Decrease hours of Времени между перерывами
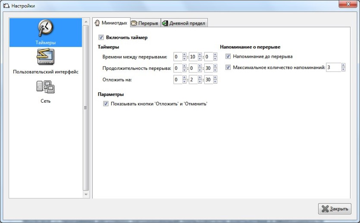 click(x=185, y=59)
